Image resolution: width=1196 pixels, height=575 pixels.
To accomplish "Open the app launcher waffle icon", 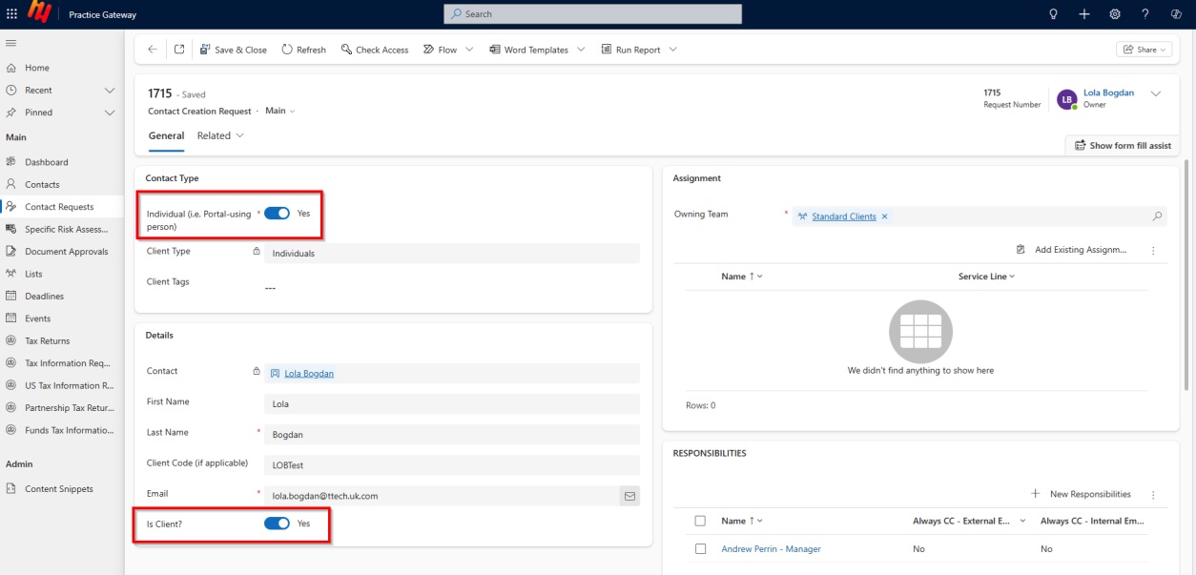I will coord(12,13).
